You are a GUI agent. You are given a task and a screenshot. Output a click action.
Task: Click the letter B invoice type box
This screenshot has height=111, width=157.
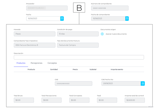tap(79, 8)
